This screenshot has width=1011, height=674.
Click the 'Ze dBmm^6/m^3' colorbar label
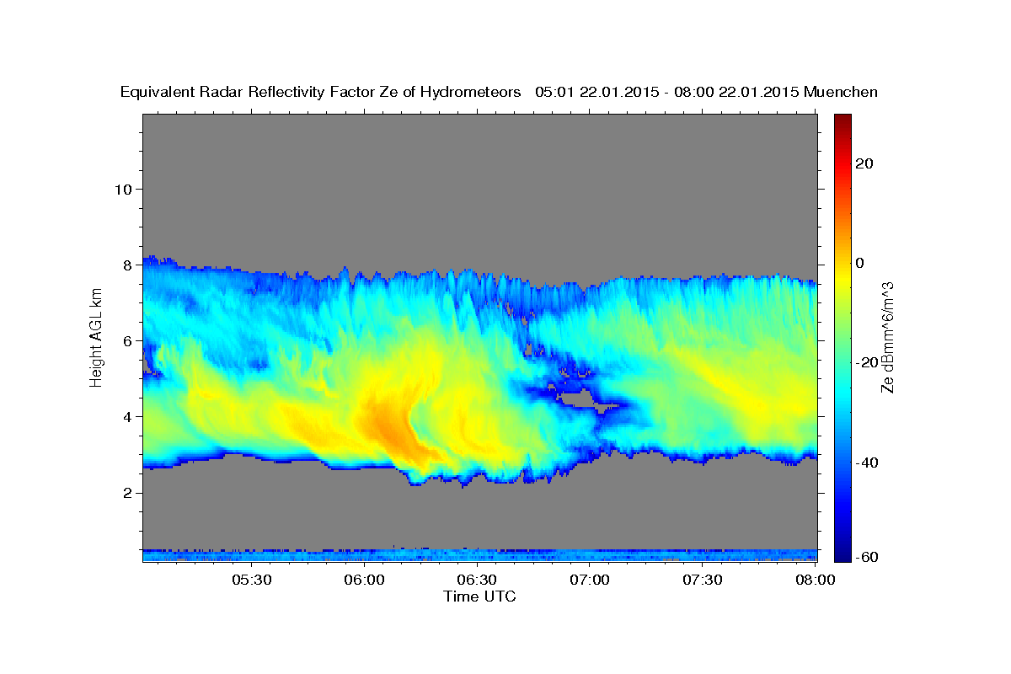[887, 337]
